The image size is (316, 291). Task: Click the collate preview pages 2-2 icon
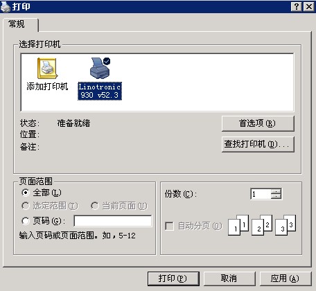(262, 225)
